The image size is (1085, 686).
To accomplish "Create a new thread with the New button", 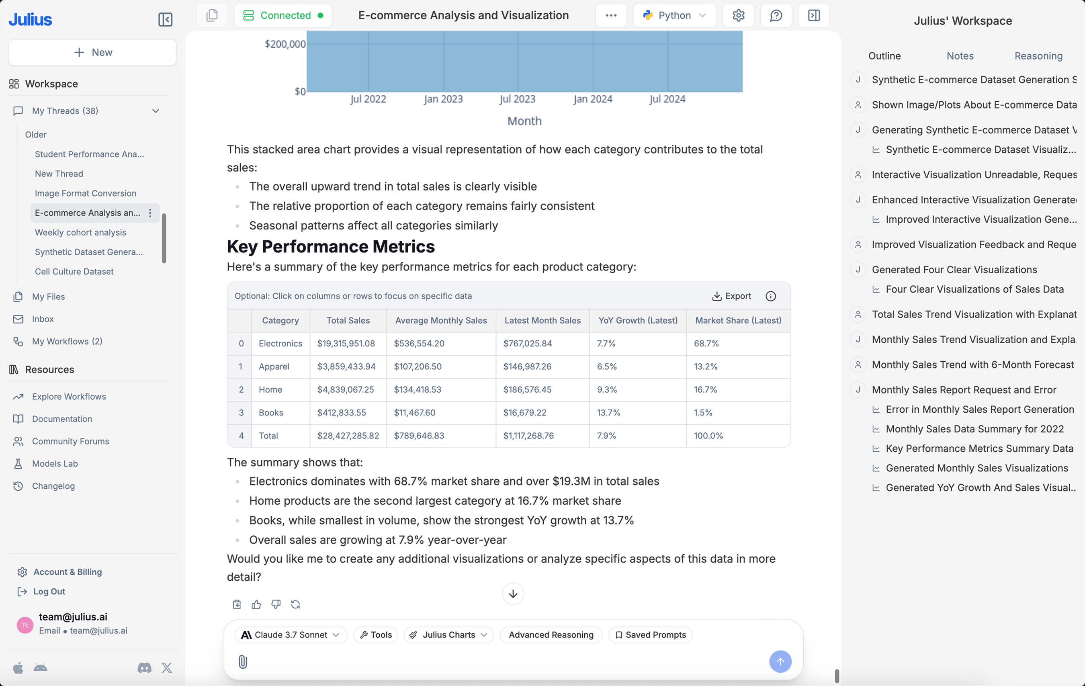I will pyautogui.click(x=92, y=52).
